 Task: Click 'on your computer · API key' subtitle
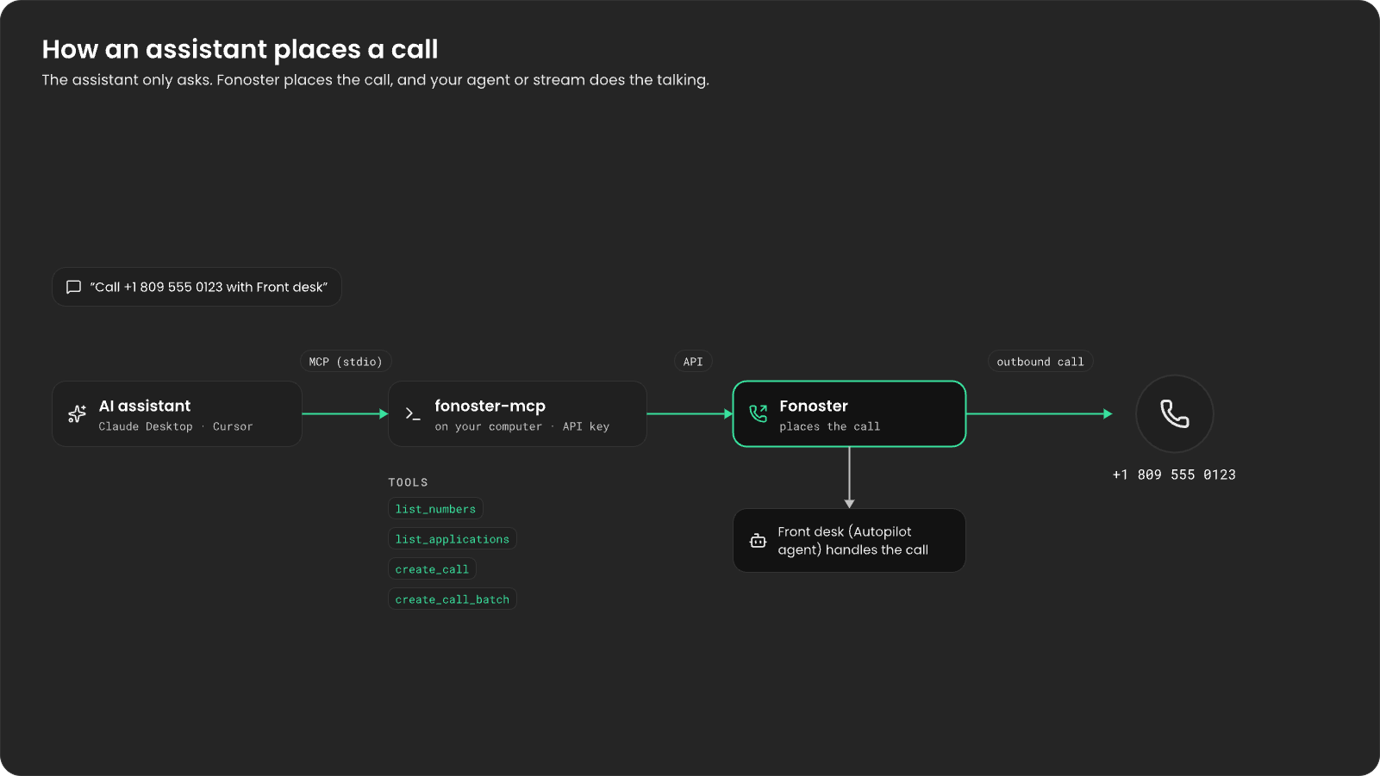coord(522,426)
